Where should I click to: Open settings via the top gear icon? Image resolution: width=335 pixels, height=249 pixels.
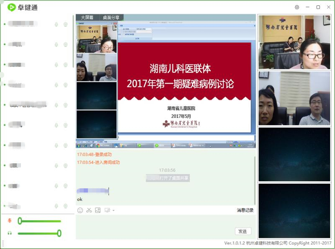(297, 7)
